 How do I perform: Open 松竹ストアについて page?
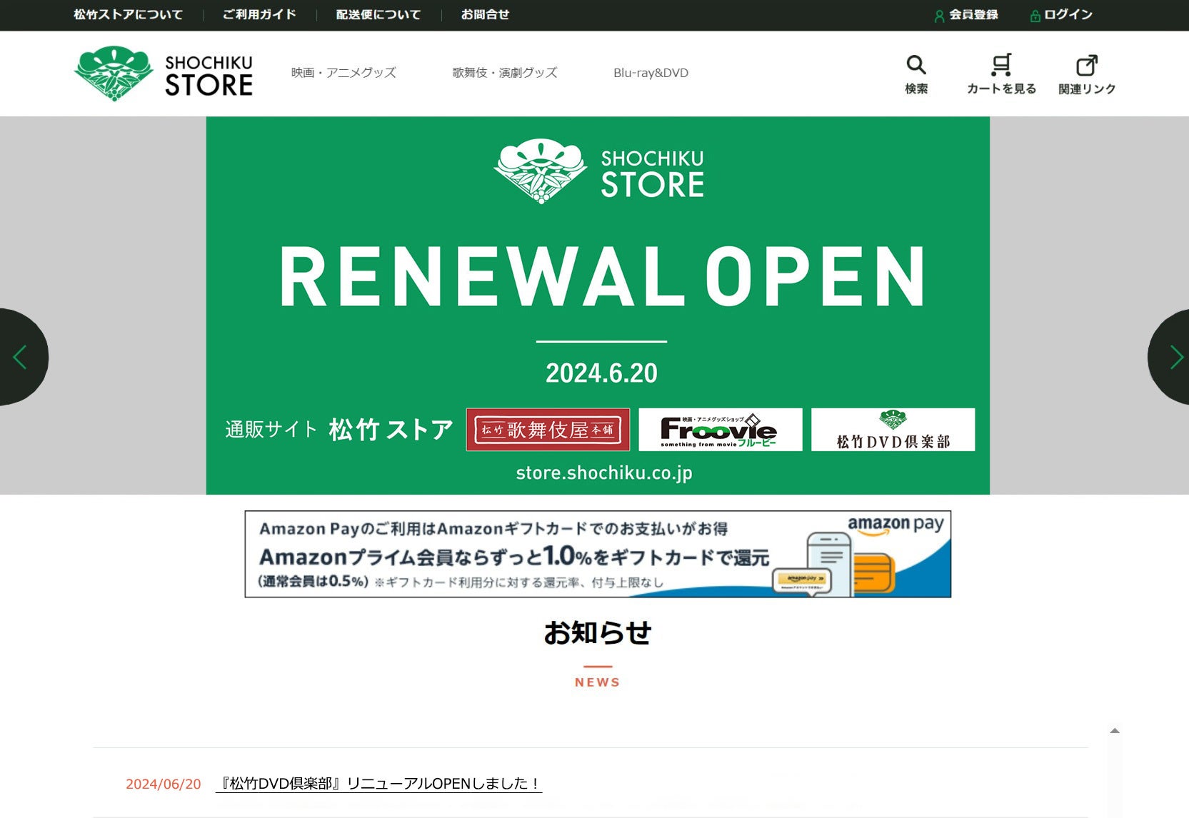[x=129, y=14]
